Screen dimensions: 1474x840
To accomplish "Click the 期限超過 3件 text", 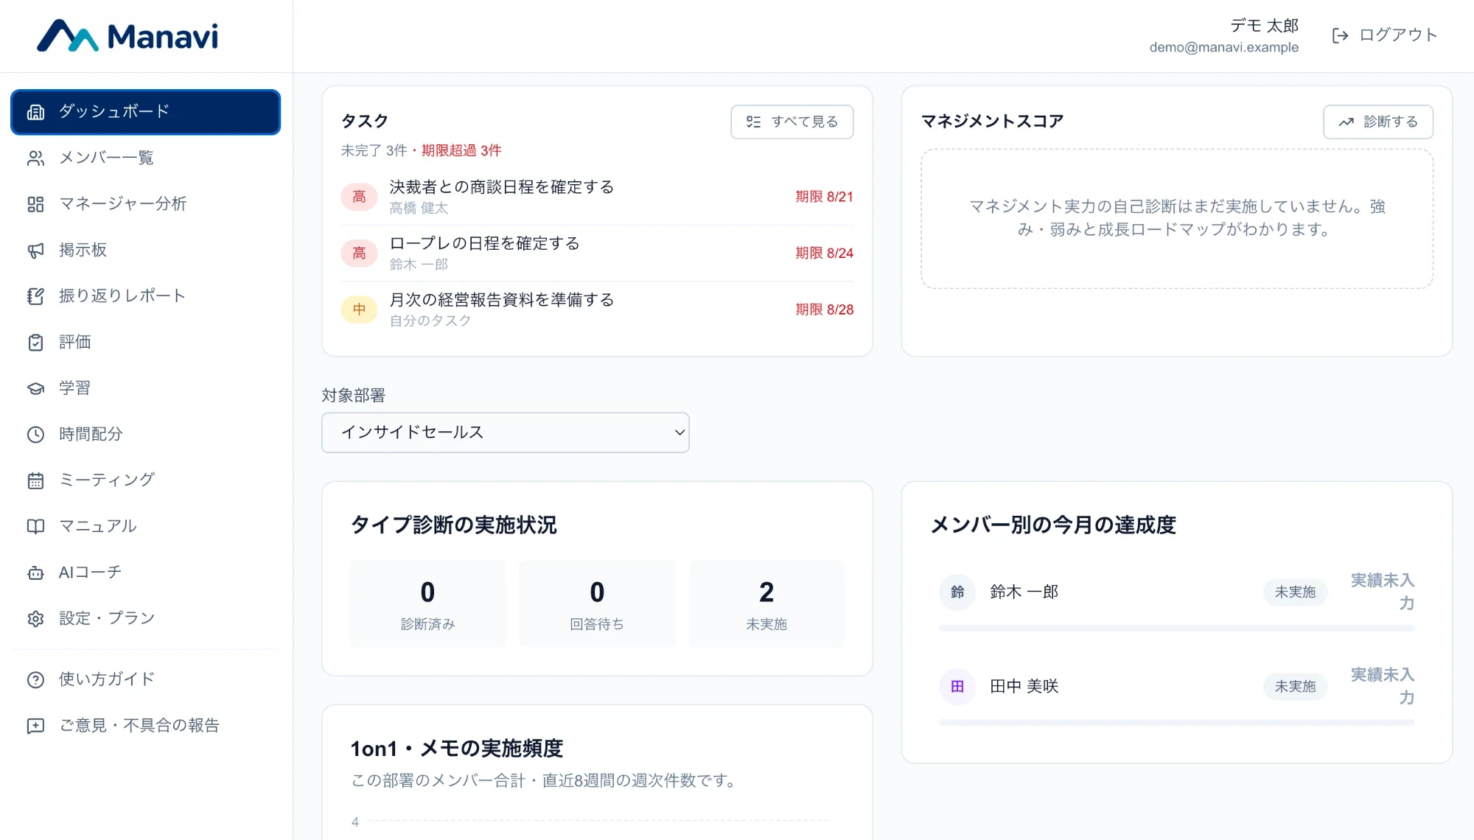I will point(461,150).
